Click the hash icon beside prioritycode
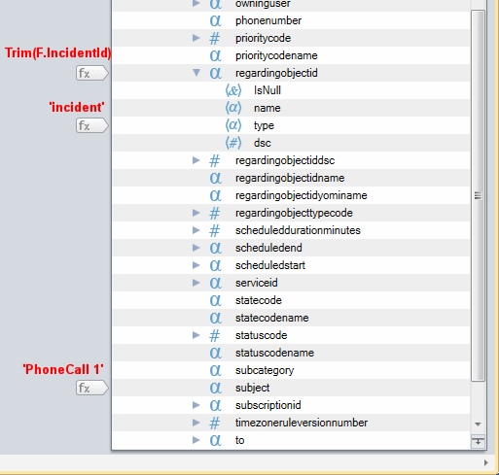The width and height of the screenshot is (499, 475). [x=214, y=38]
